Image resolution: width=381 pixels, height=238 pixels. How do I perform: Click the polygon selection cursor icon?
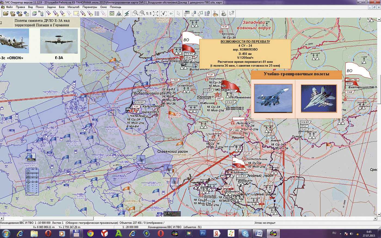[201, 13]
